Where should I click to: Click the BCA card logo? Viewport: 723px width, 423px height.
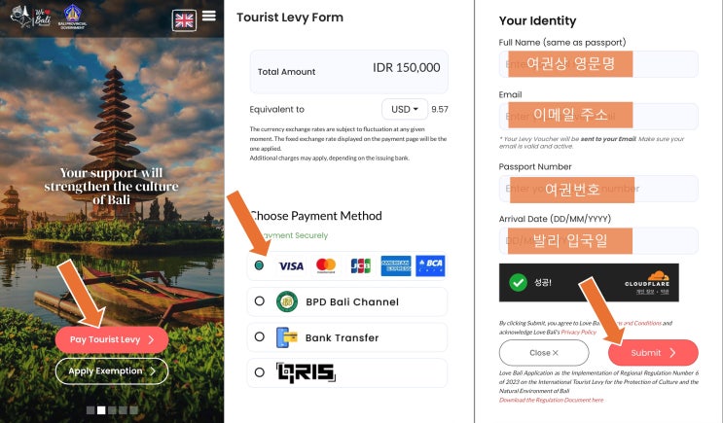[x=430, y=265]
